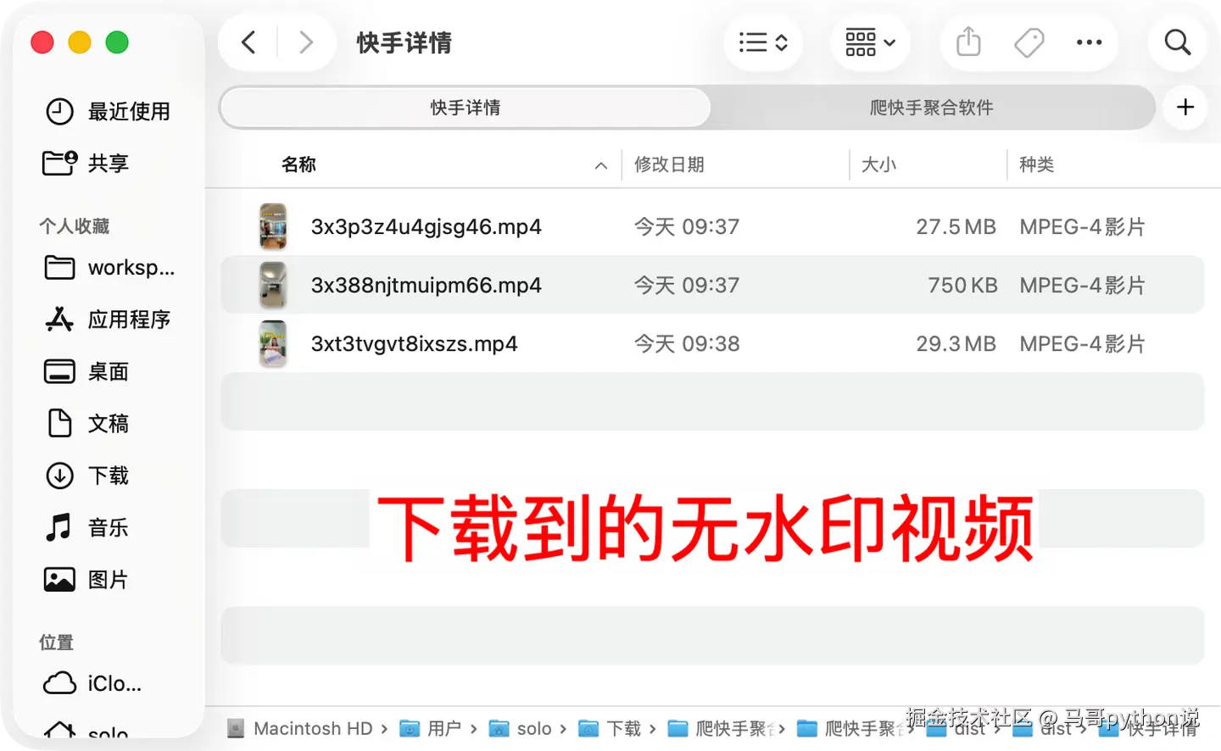Click the music note icon beside 音乐
Screen dimensions: 1221x751
[x=59, y=527]
